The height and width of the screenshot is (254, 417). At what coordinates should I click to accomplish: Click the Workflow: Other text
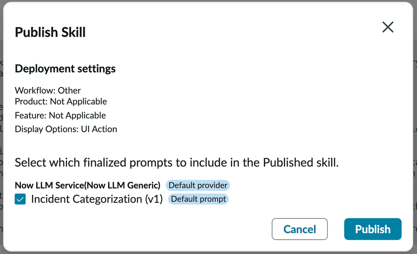point(48,90)
